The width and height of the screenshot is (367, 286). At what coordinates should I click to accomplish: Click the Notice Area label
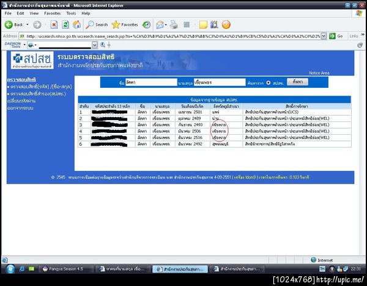point(319,73)
